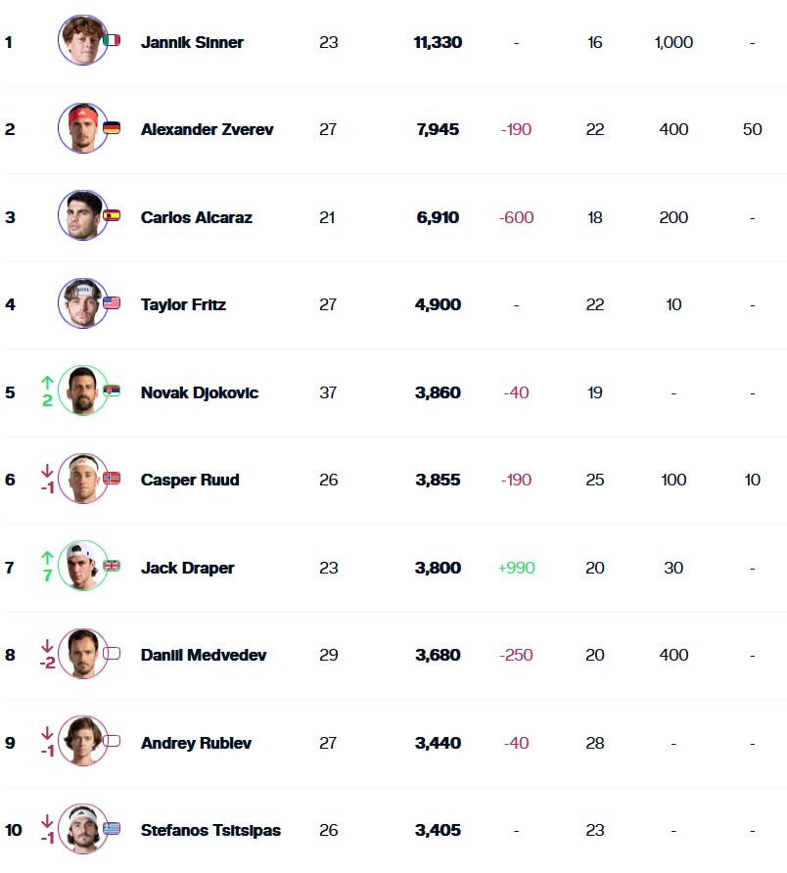Image resolution: width=787 pixels, height=873 pixels.
Task: Click Alexander Zverev's profile photo
Action: click(x=82, y=128)
